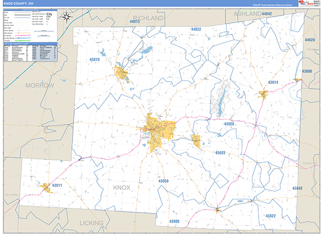
Task: Select the RICHLAND county label
Action: point(148,18)
